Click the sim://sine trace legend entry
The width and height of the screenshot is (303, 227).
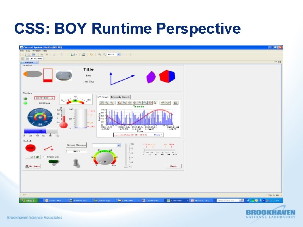(x=132, y=135)
